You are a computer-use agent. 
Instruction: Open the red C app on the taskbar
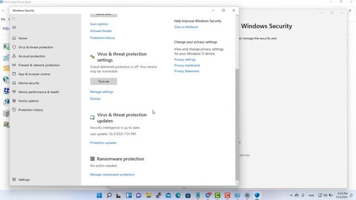click(228, 195)
